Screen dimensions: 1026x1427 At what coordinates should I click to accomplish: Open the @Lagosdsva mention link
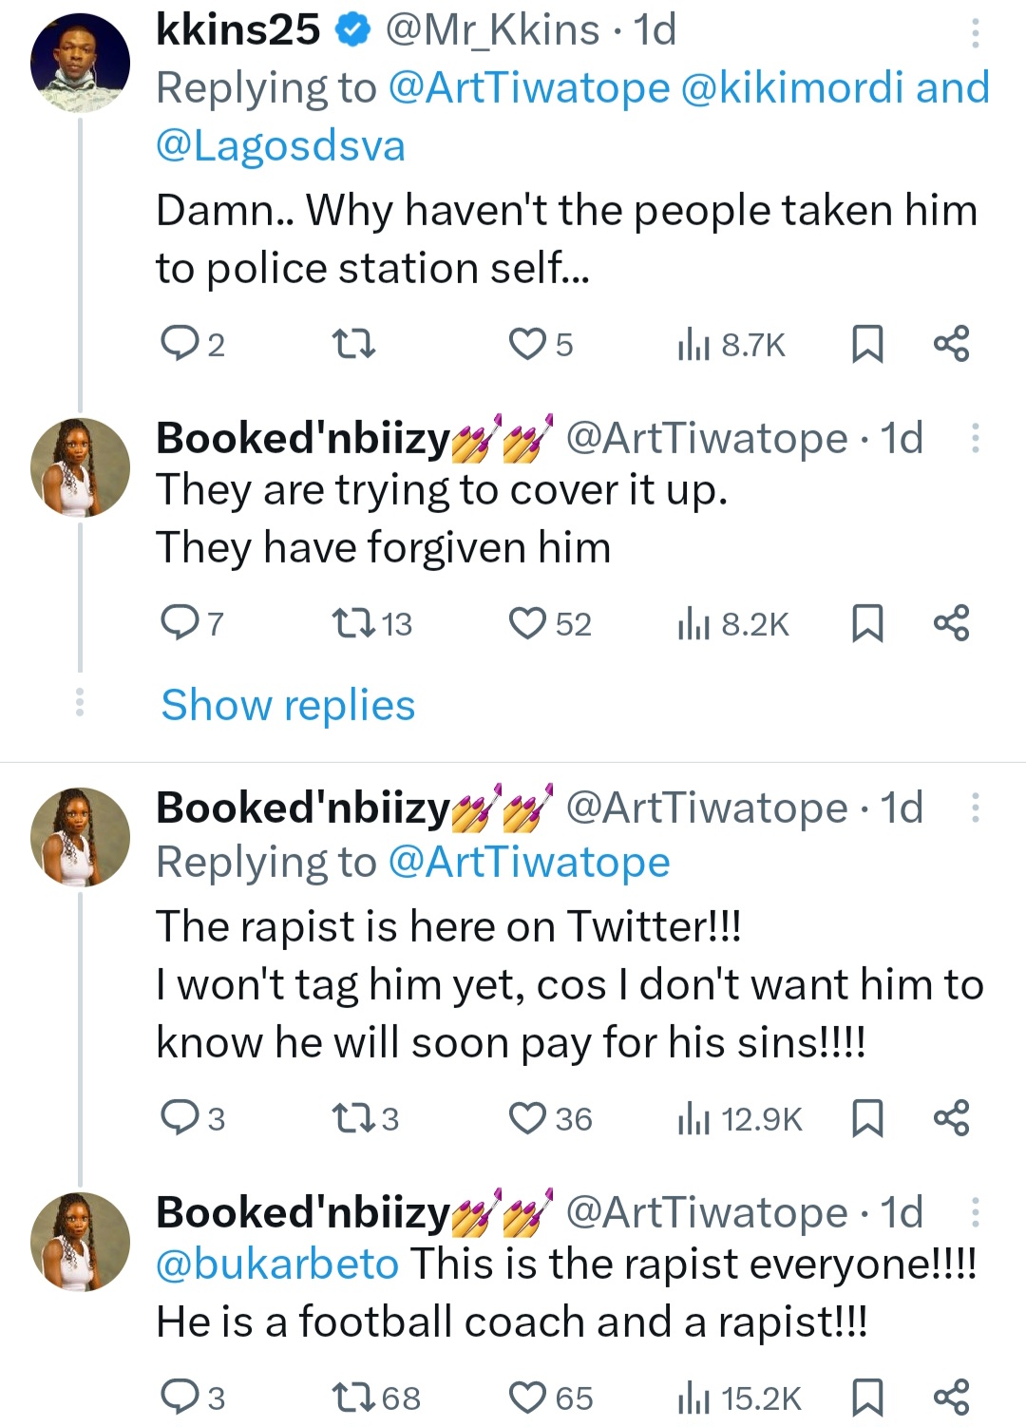pyautogui.click(x=280, y=146)
